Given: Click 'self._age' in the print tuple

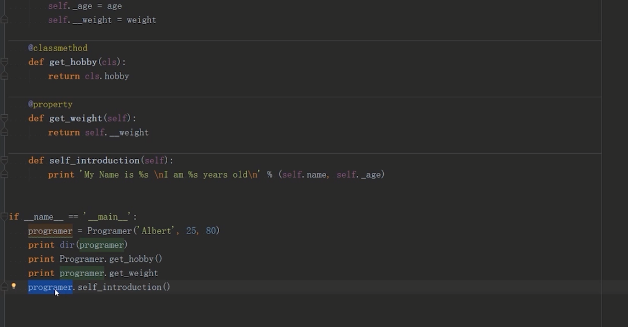Looking at the screenshot, I should pyautogui.click(x=359, y=175).
